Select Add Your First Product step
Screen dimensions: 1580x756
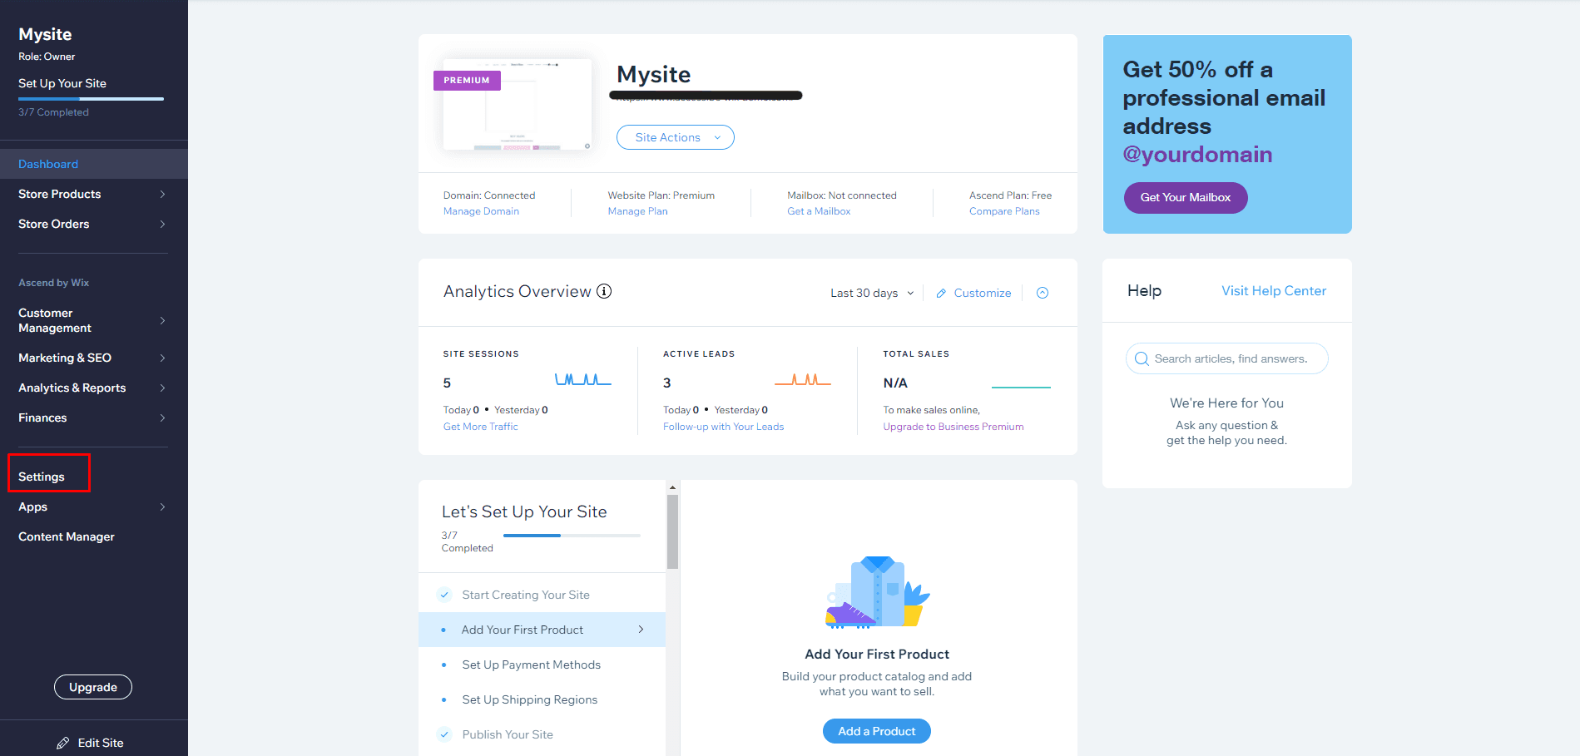(x=542, y=630)
